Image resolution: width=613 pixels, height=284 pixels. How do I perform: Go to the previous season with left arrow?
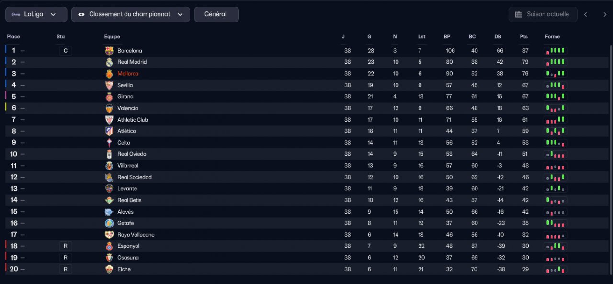click(585, 14)
